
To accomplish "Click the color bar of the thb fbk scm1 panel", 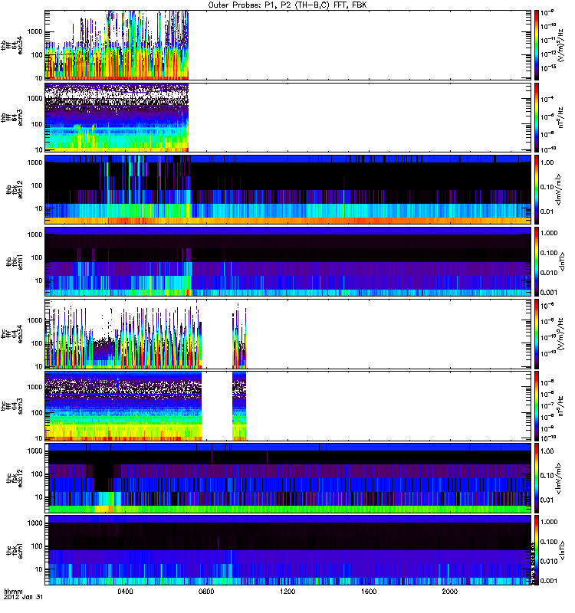I will click(x=537, y=262).
